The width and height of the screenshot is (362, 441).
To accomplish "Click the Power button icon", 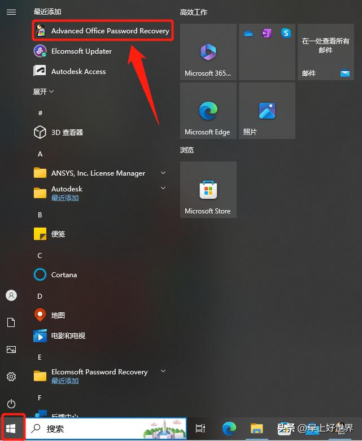I will coord(11,404).
